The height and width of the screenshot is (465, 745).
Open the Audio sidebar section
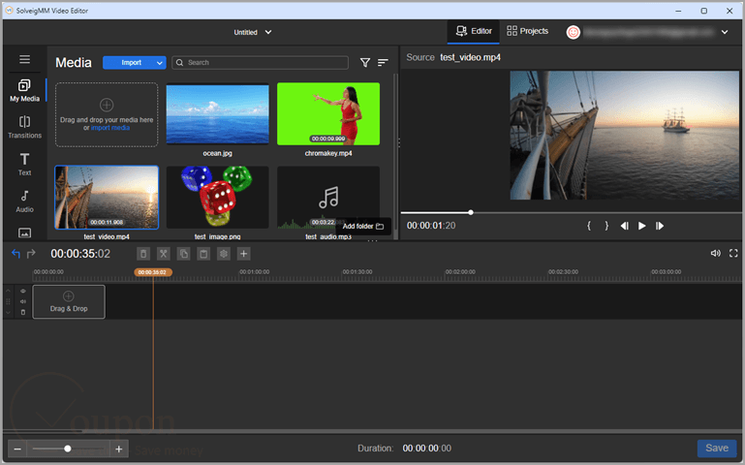pos(25,201)
